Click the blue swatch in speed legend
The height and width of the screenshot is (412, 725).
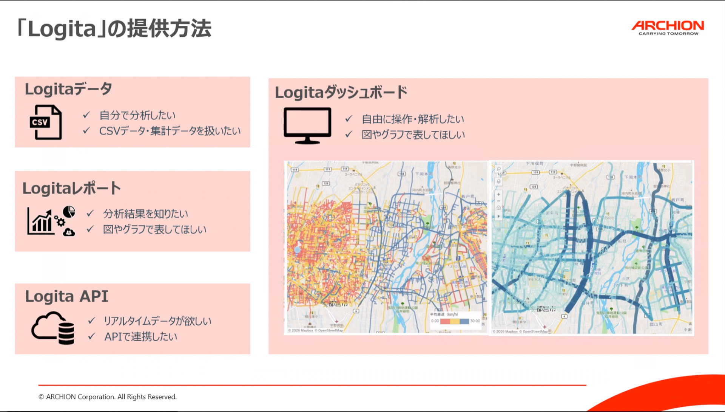point(464,321)
